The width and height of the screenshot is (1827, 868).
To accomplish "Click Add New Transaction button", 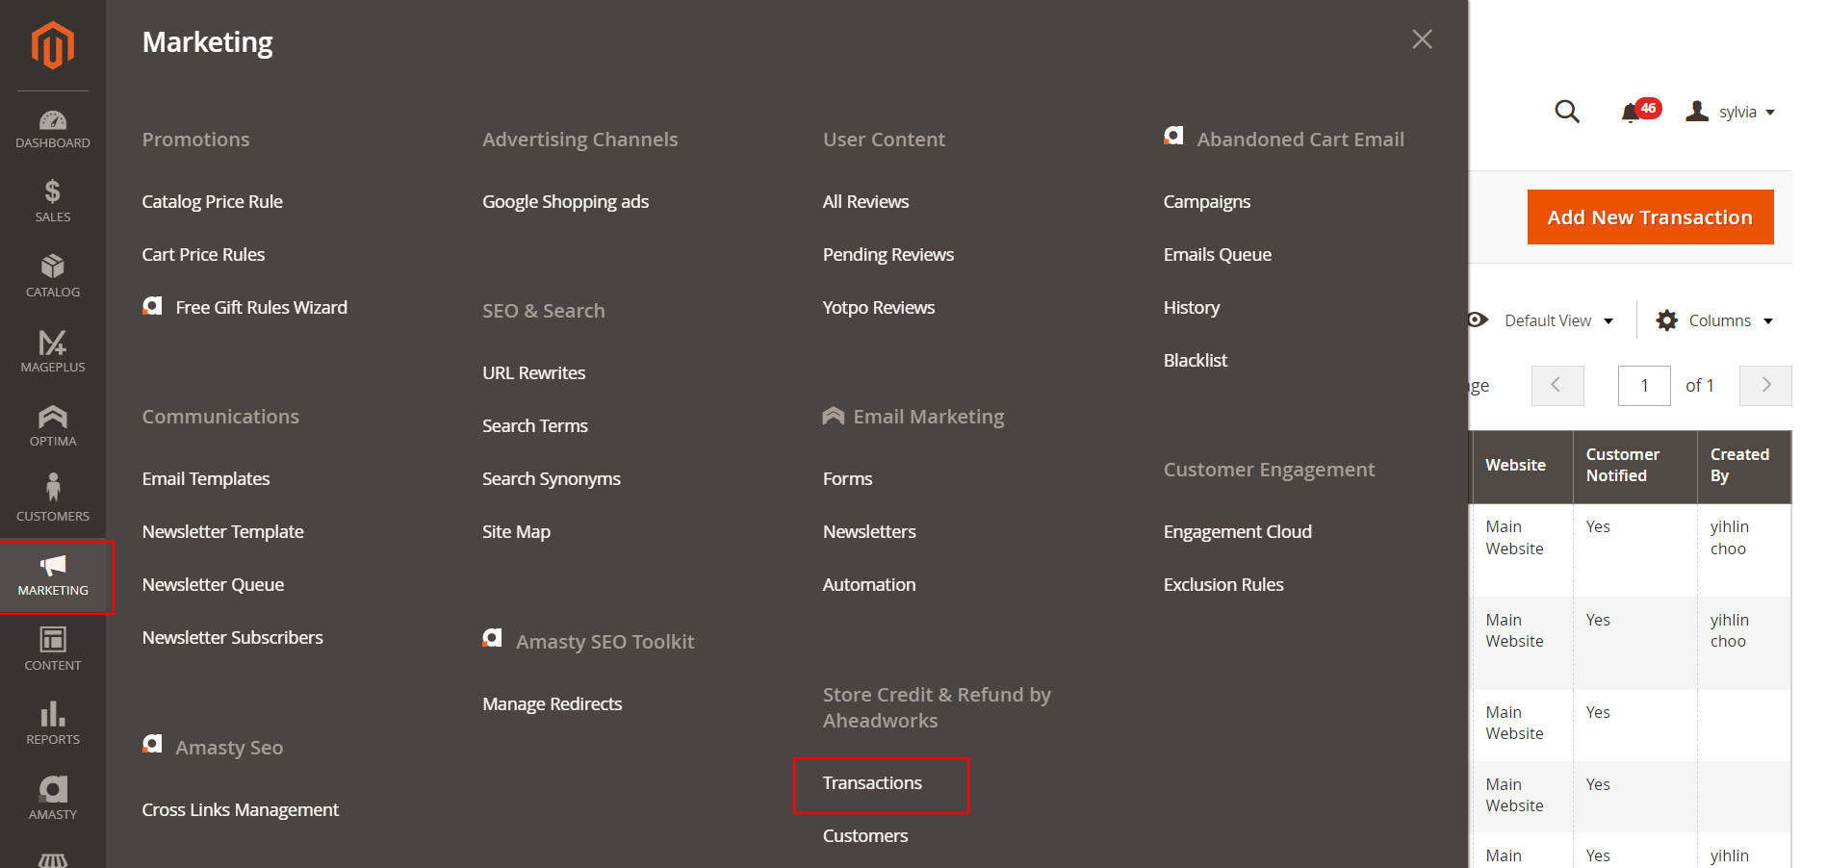I will 1650,217.
